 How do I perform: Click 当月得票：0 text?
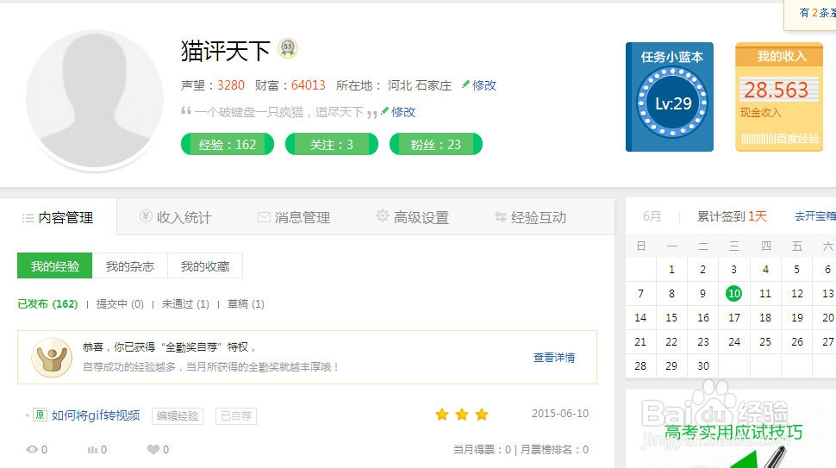(482, 450)
